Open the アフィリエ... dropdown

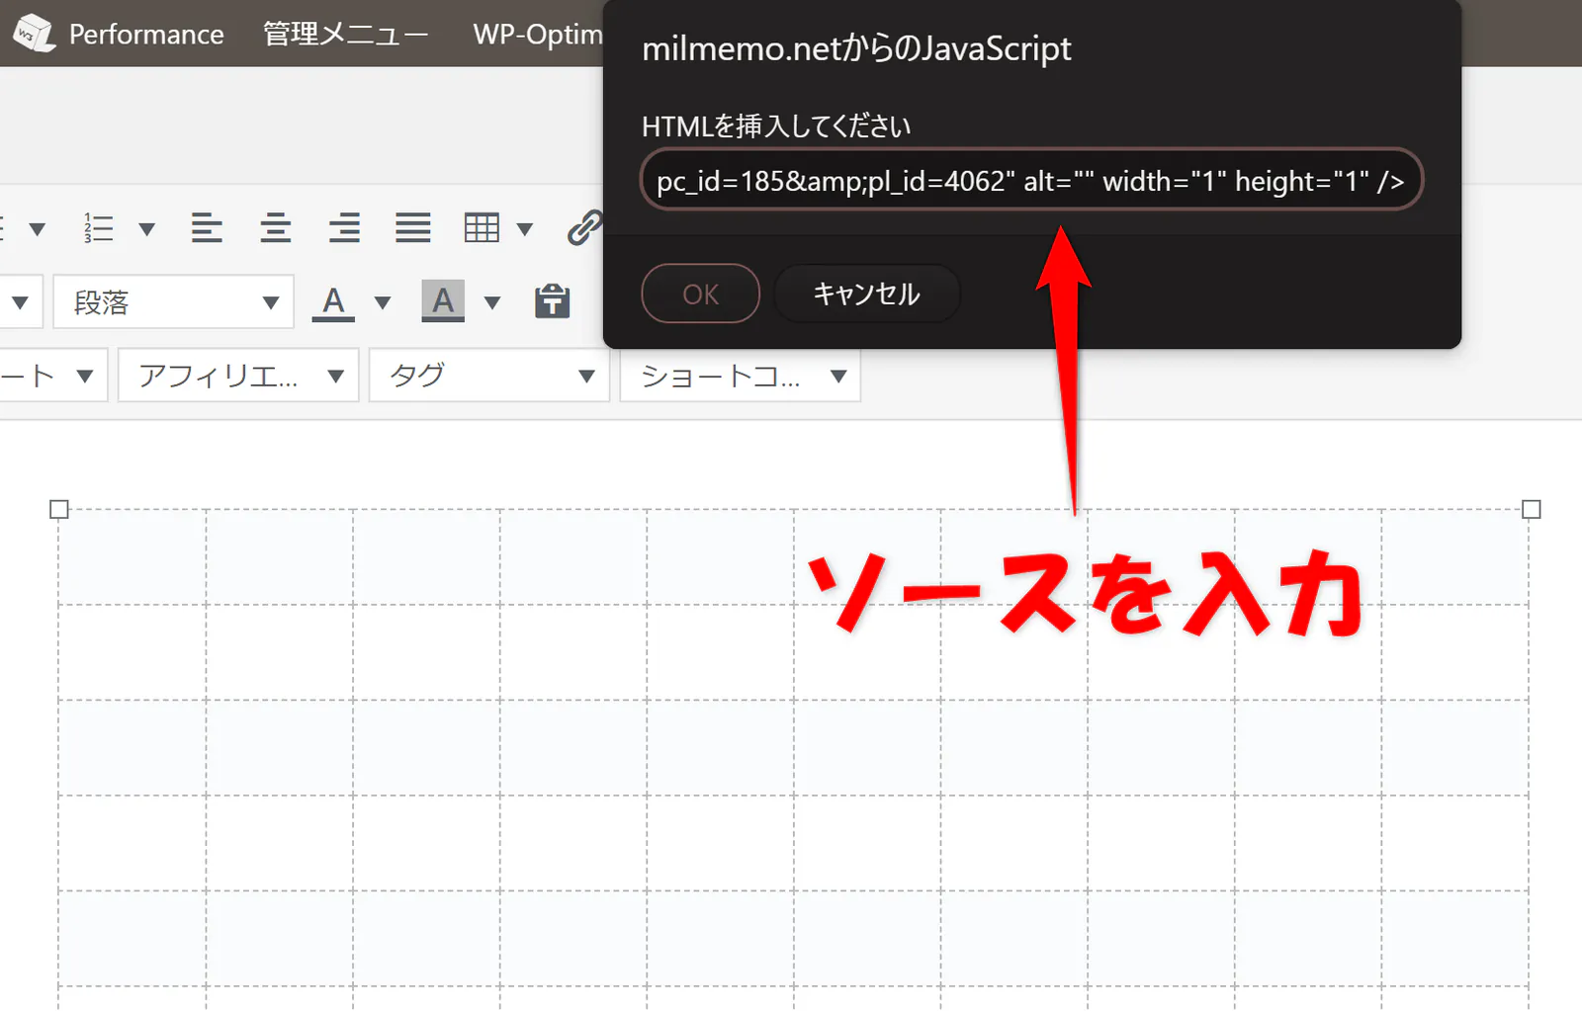[238, 376]
